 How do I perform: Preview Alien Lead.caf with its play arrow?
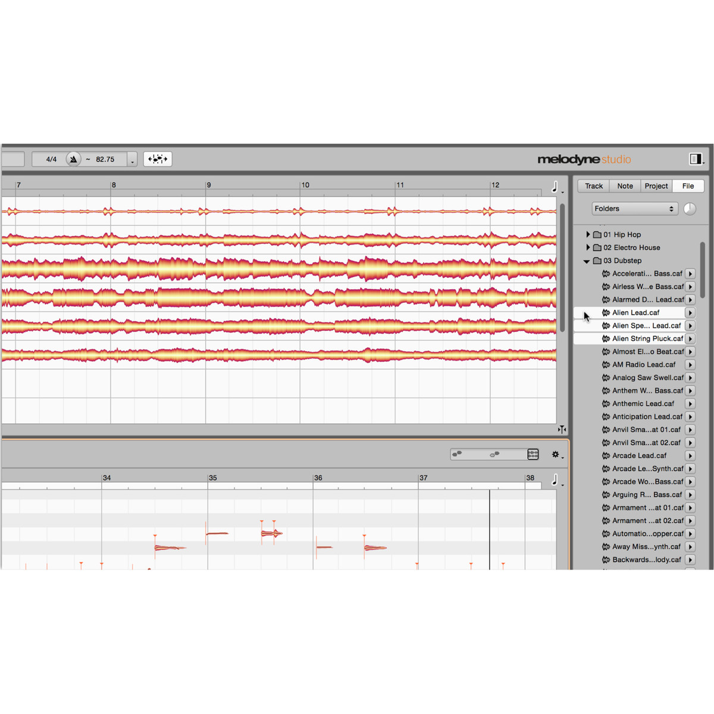click(x=690, y=313)
